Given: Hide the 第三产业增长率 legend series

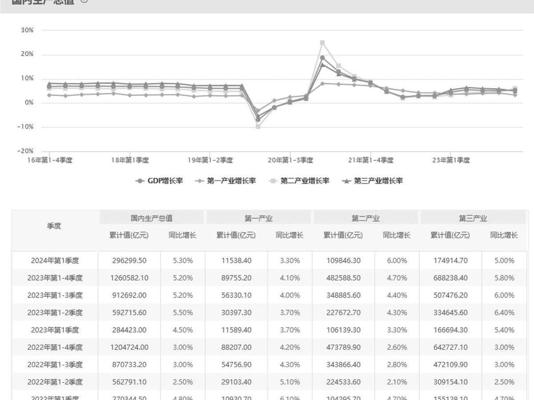Looking at the screenshot, I should pyautogui.click(x=372, y=181).
